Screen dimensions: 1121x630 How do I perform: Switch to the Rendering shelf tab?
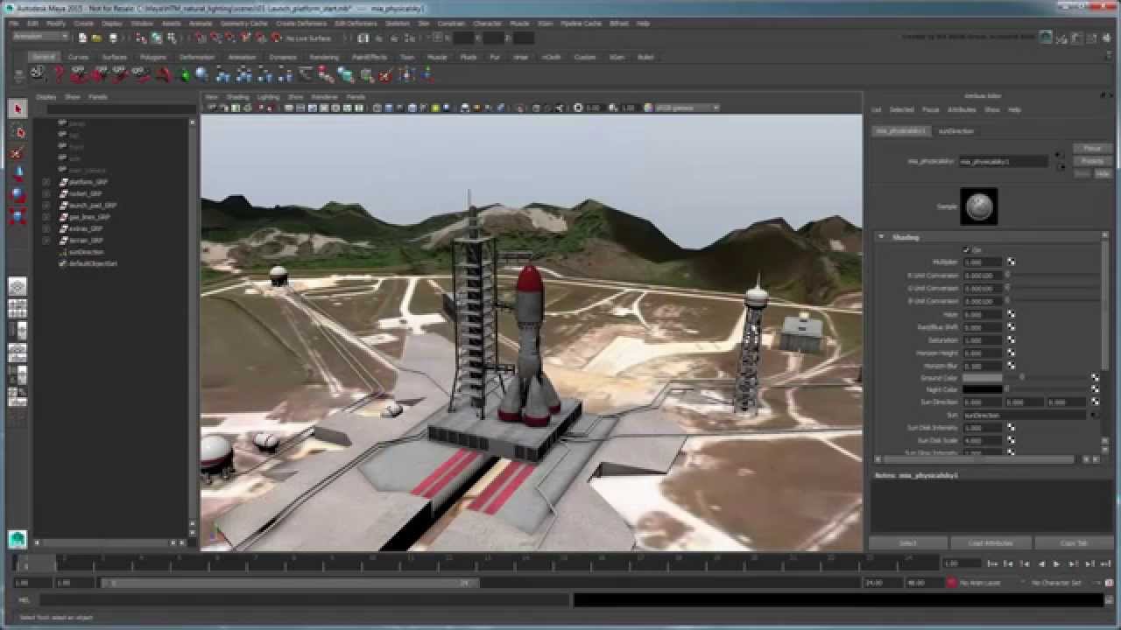coord(324,57)
